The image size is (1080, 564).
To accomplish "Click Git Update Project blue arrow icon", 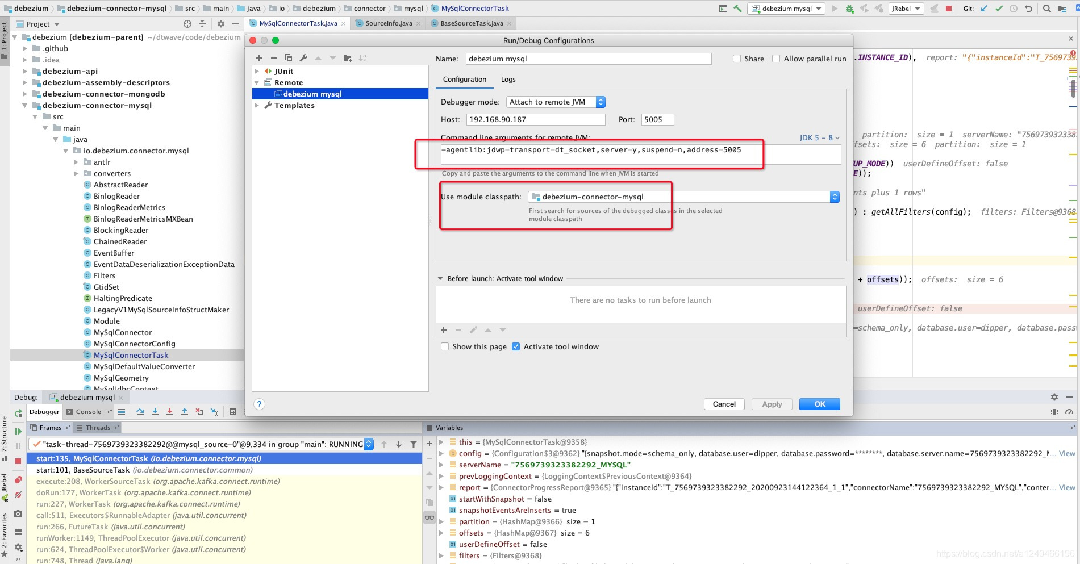I will tap(984, 9).
